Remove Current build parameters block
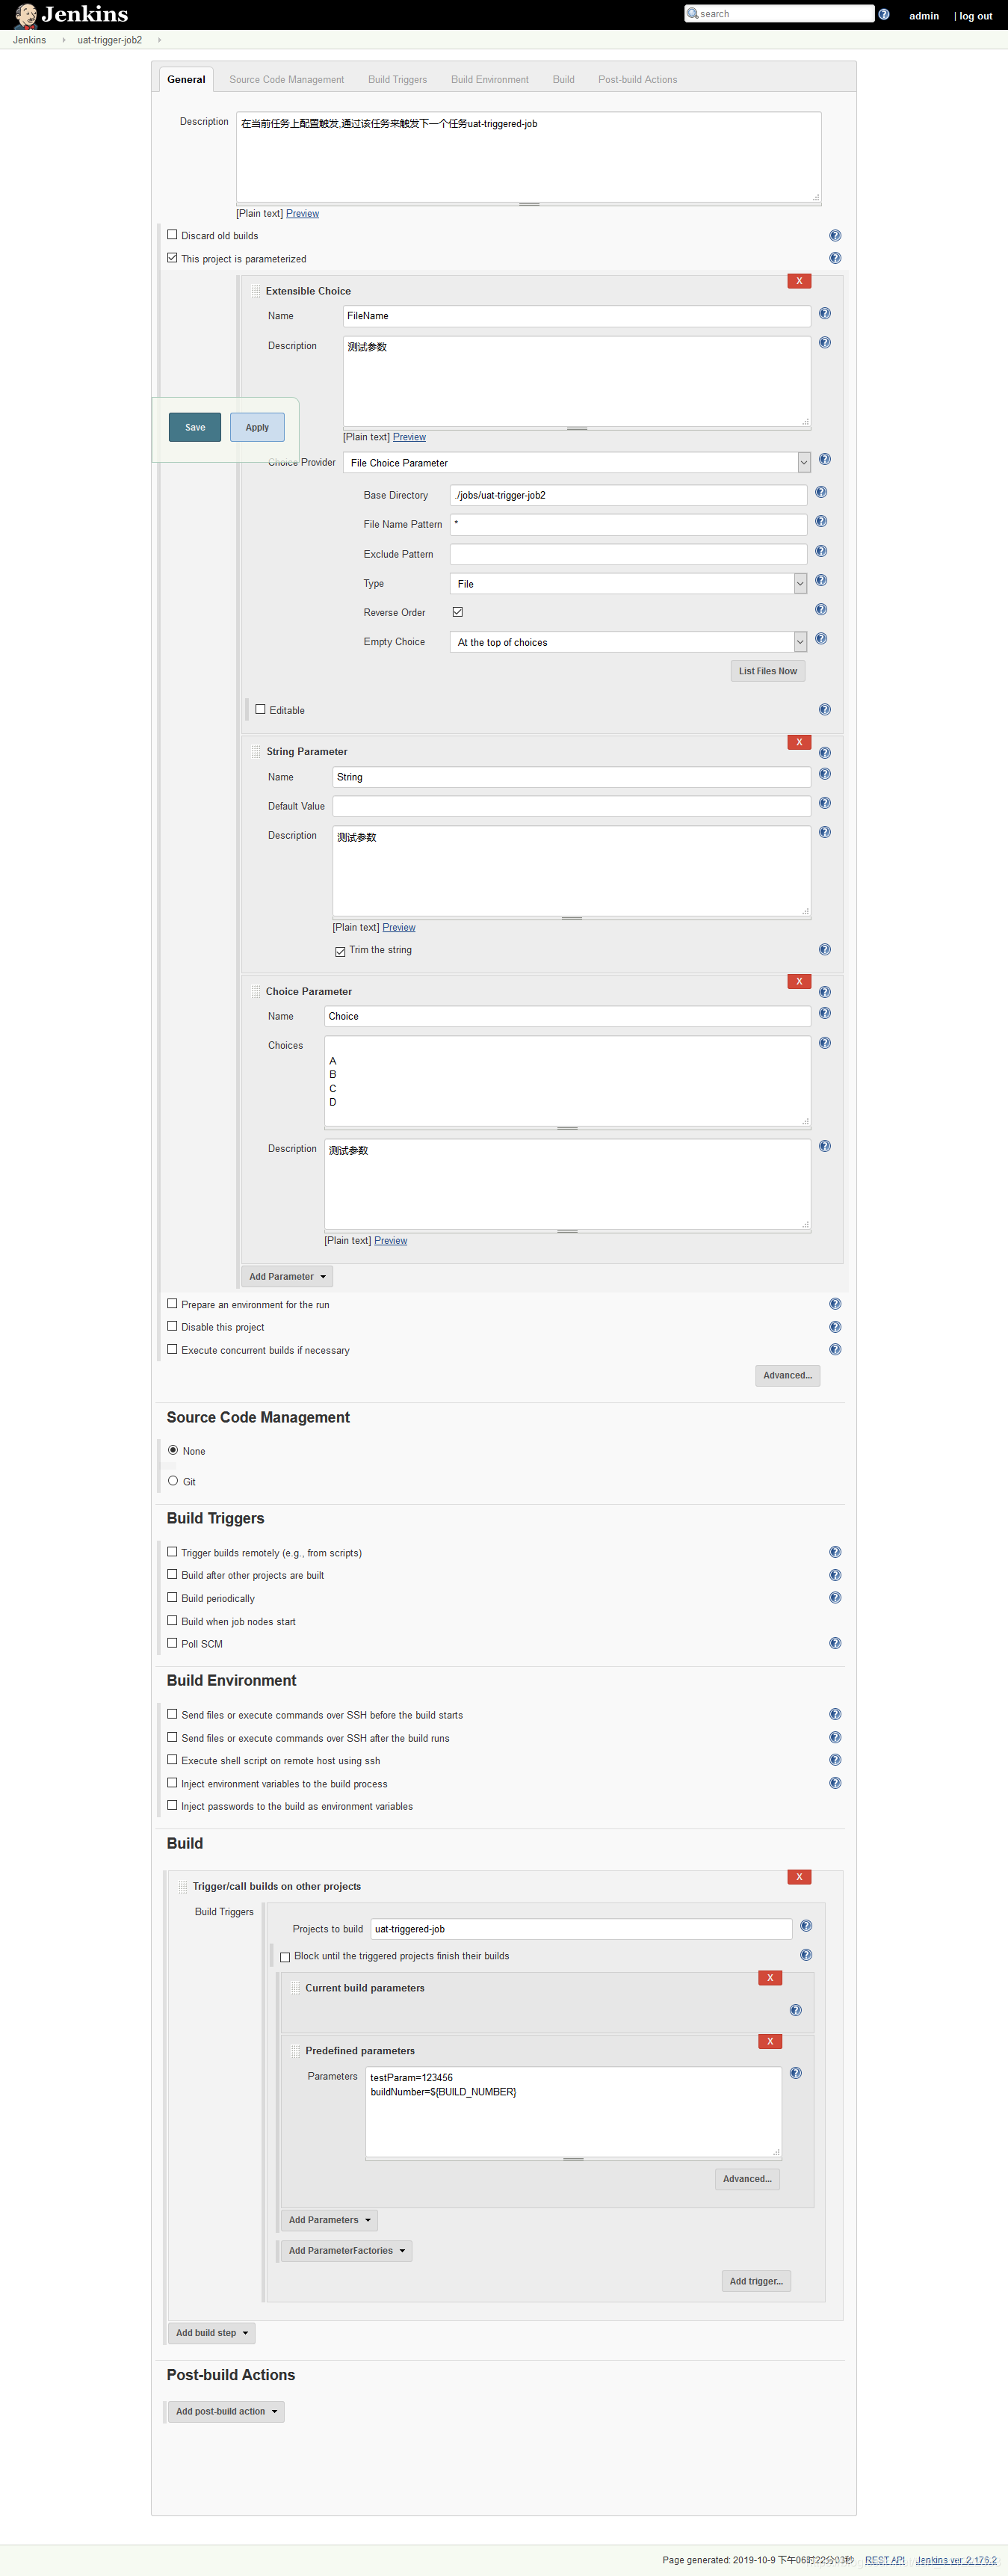 point(770,1978)
